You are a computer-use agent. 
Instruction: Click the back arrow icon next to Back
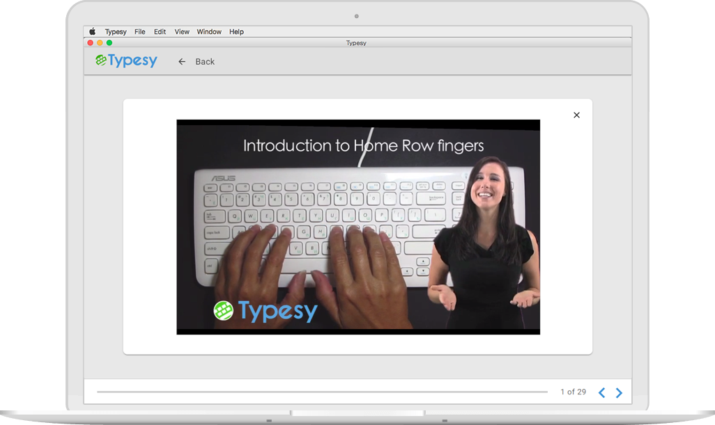[181, 61]
